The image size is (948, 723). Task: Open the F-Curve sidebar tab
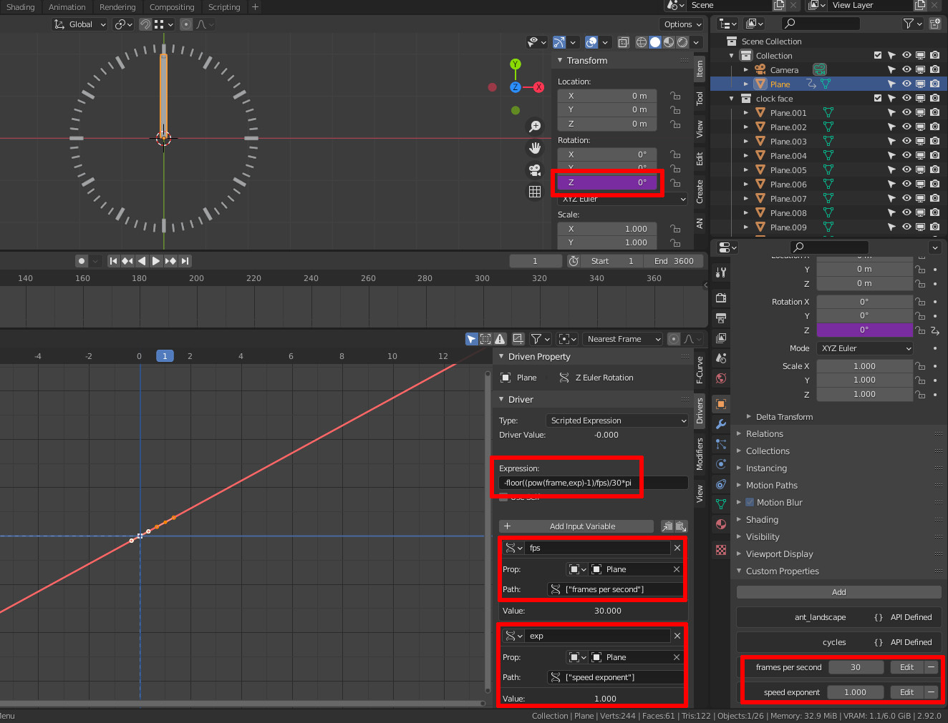click(x=700, y=370)
